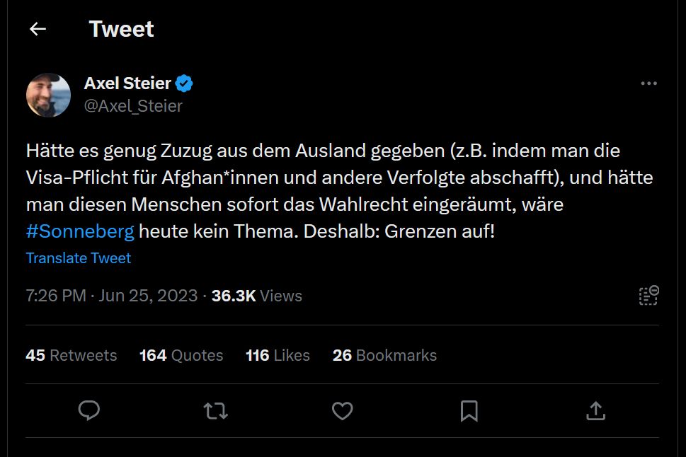Image resolution: width=686 pixels, height=457 pixels.
Task: Click the reply speech bubble icon
Action: coord(88,410)
